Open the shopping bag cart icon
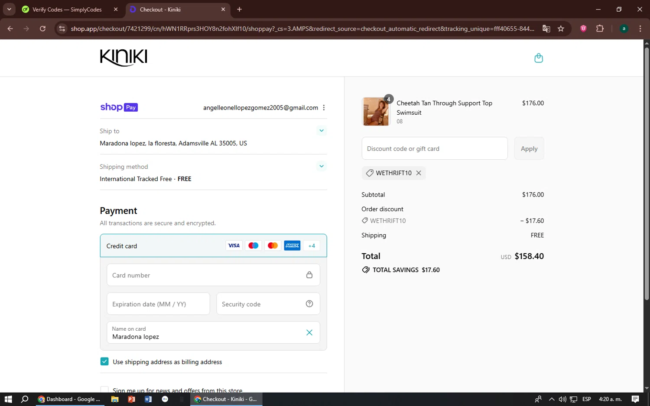Viewport: 650px width, 406px height. point(539,58)
